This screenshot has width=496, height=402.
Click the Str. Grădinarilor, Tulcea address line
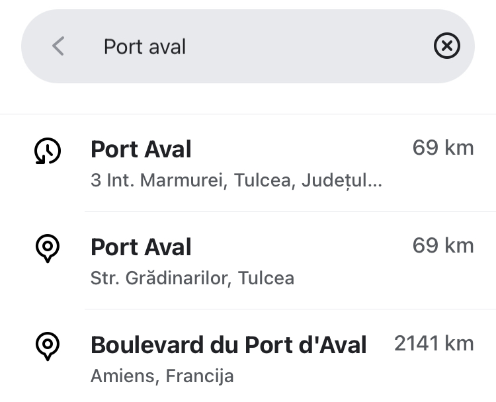click(x=192, y=278)
